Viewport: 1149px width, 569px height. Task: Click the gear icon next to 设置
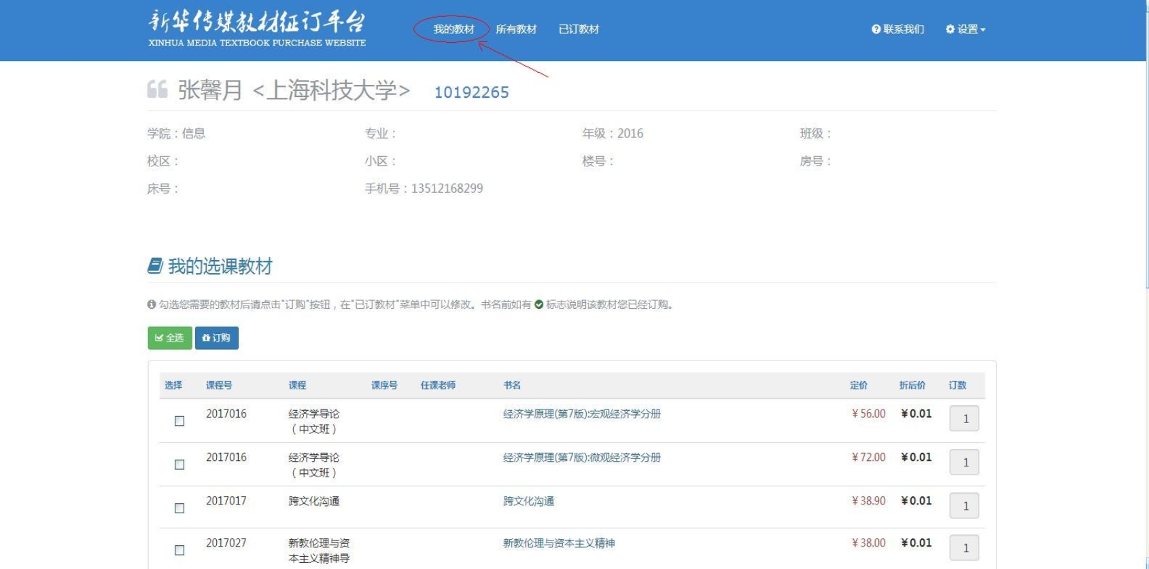(x=950, y=29)
